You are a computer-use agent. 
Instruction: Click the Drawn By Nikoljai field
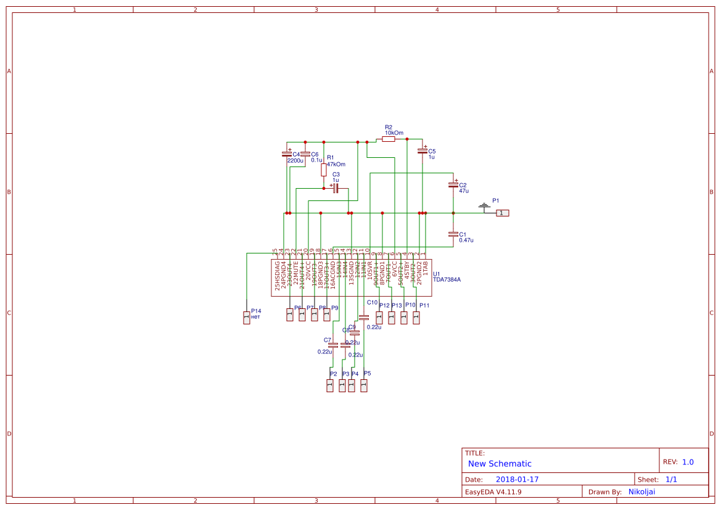click(x=641, y=491)
